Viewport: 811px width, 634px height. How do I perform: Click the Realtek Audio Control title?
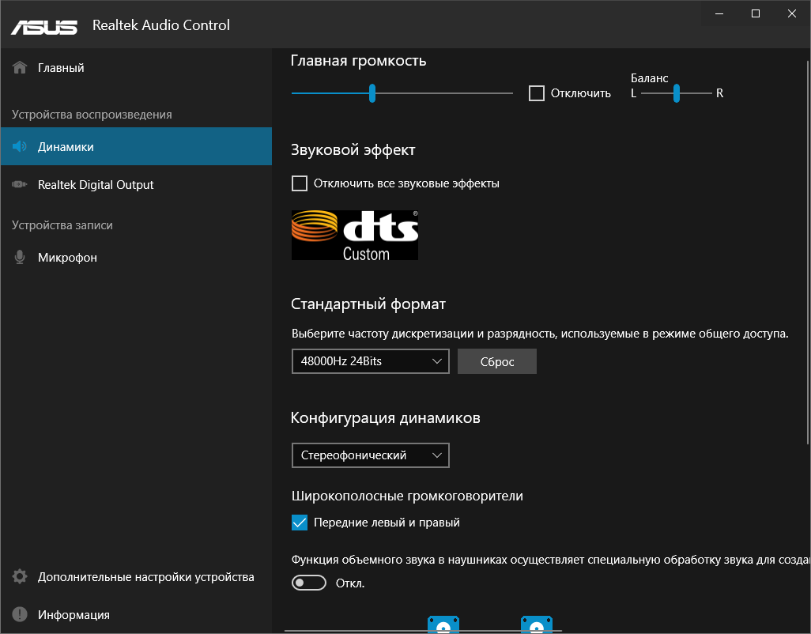point(160,25)
